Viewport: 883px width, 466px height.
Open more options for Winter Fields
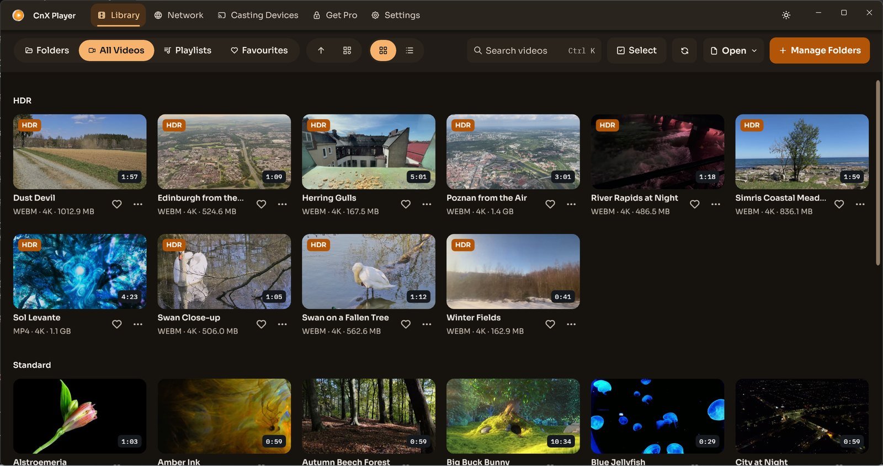point(571,324)
